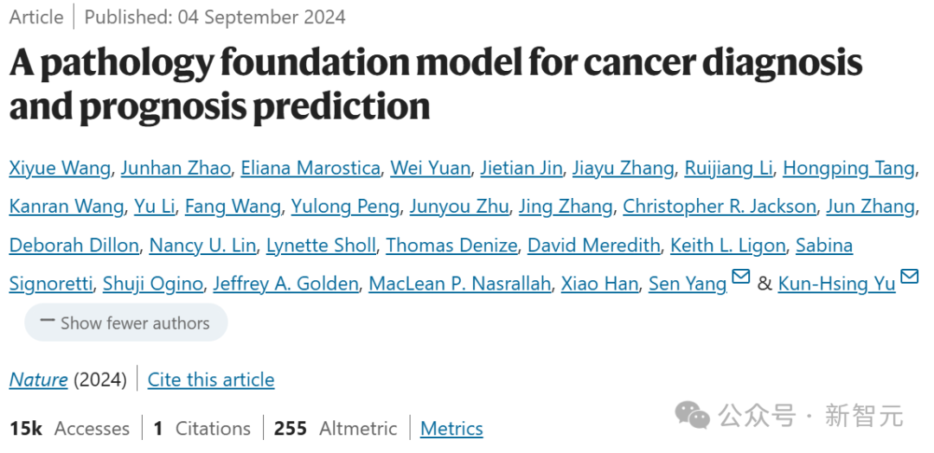Select author Deborah Dillon

point(74,246)
